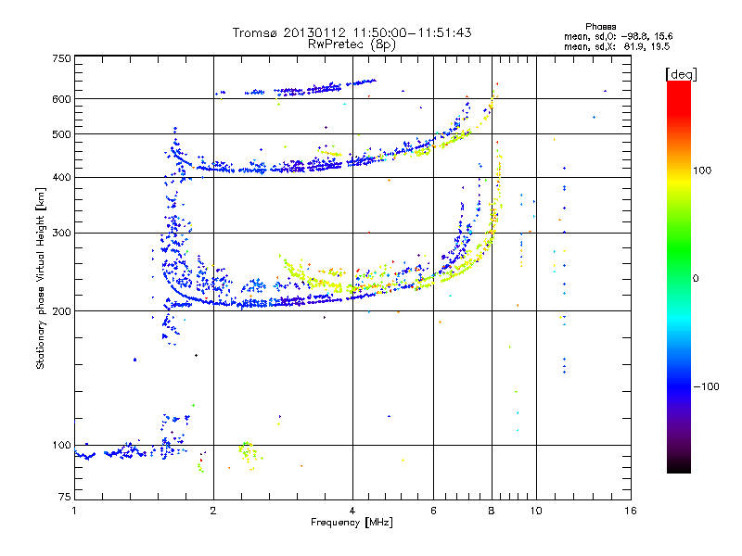Screen dimensions: 742x556
Task: Click the '300' height axis tick label
Action: click(x=61, y=233)
